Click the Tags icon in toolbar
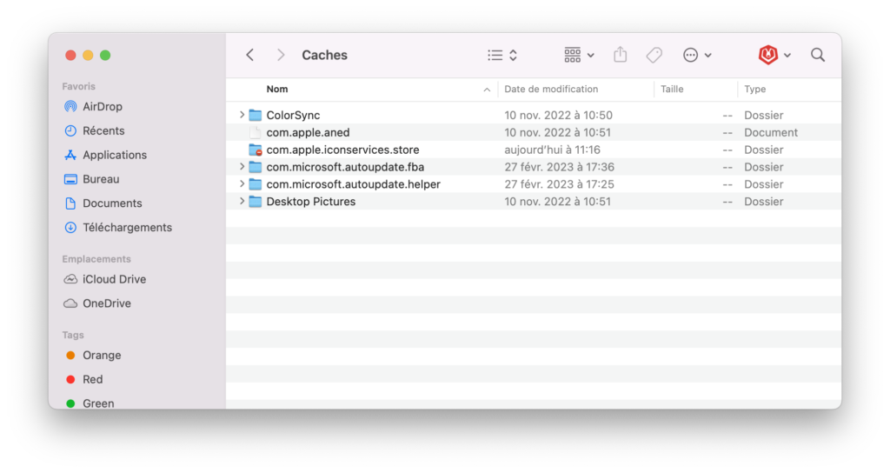 (654, 55)
